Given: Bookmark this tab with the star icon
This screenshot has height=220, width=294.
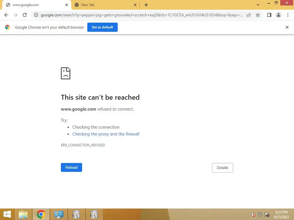Looking at the screenshot, I should [258, 15].
